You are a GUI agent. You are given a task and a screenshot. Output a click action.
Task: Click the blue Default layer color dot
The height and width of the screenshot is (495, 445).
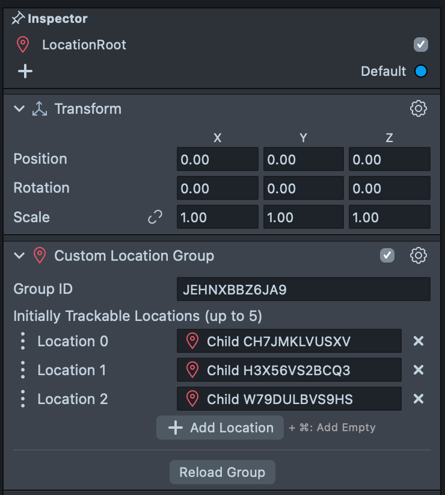point(421,72)
